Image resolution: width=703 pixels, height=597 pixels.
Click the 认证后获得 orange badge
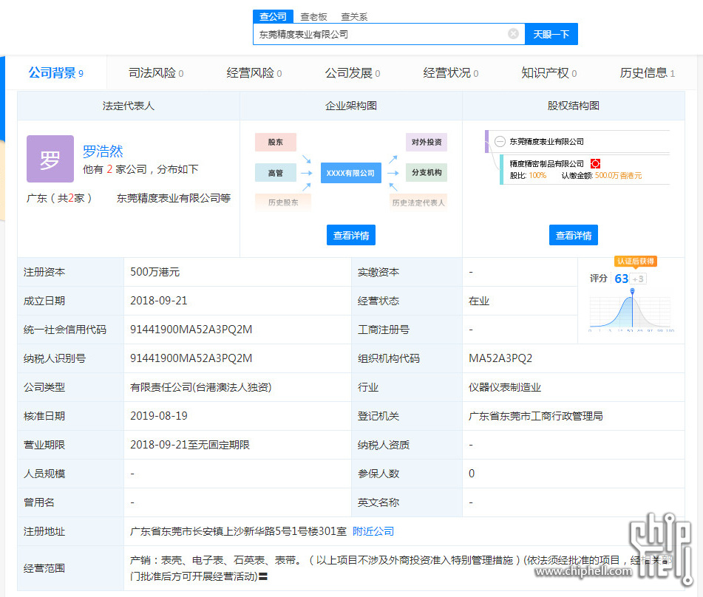635,262
